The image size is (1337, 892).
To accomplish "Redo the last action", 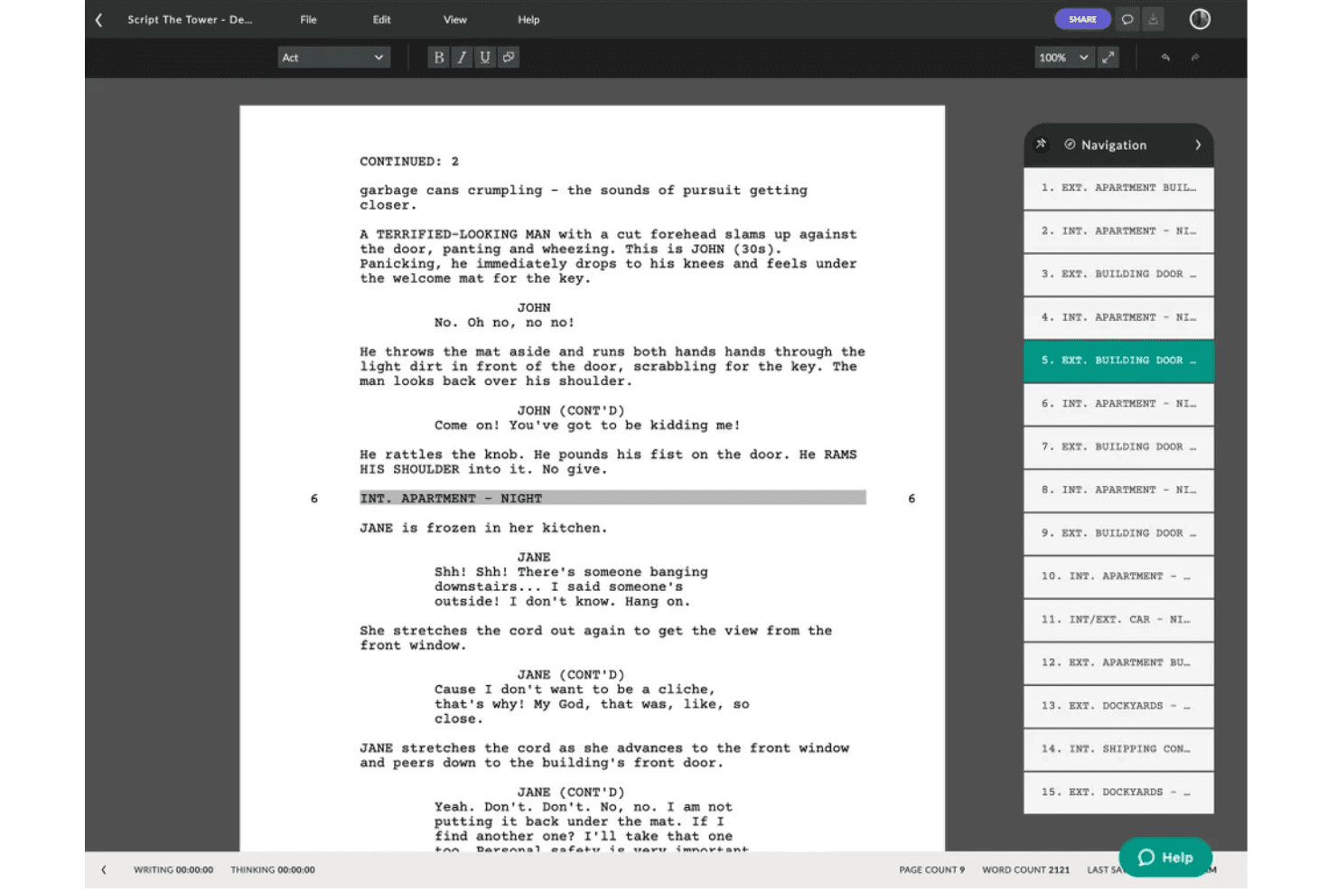I will tap(1195, 57).
